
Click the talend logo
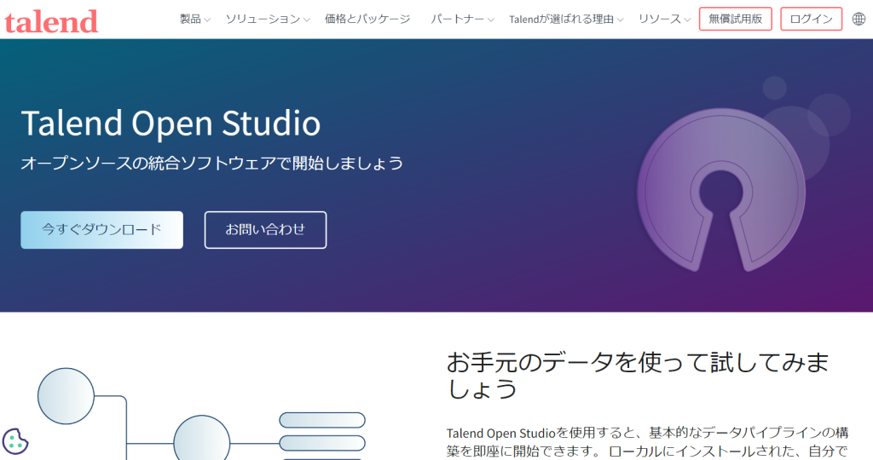pos(51,21)
